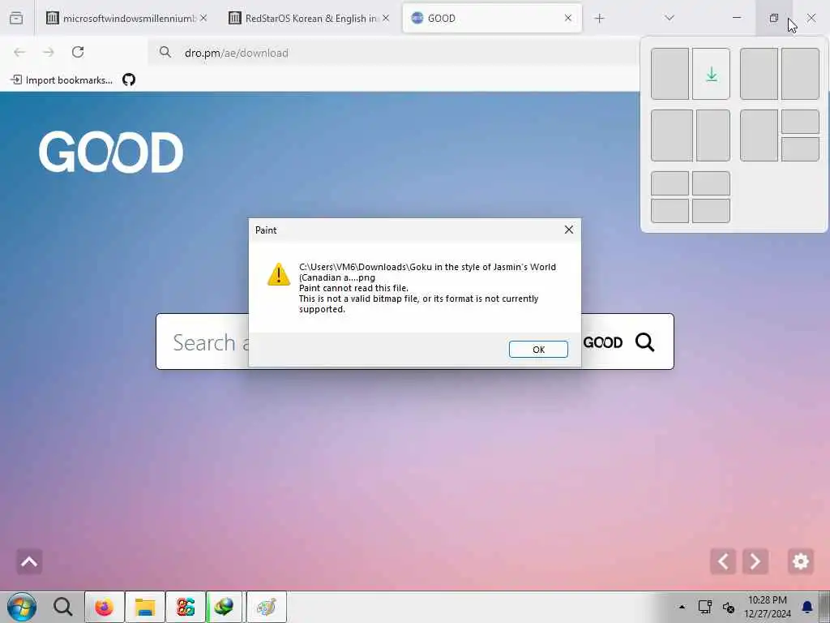Click the address bar showing dro.pm/ae/download
The image size is (830, 623).
[x=395, y=53]
